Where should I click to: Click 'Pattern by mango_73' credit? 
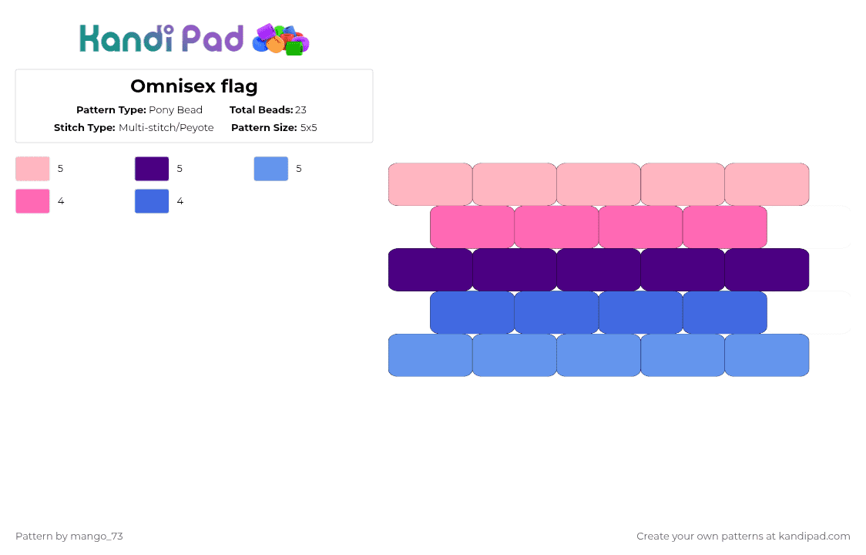pyautogui.click(x=69, y=536)
